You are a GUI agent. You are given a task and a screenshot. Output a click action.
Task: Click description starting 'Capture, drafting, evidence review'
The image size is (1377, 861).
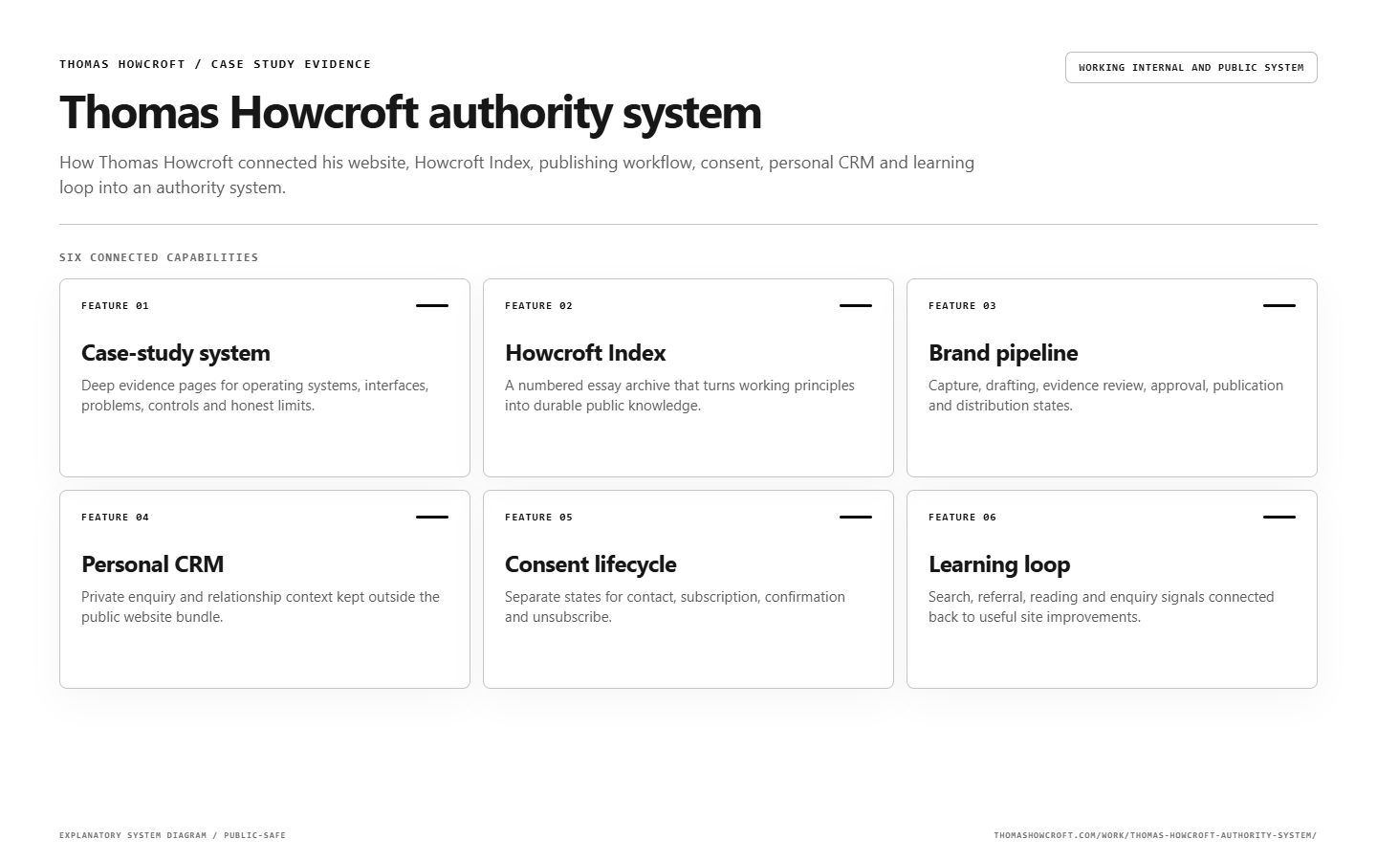1106,395
